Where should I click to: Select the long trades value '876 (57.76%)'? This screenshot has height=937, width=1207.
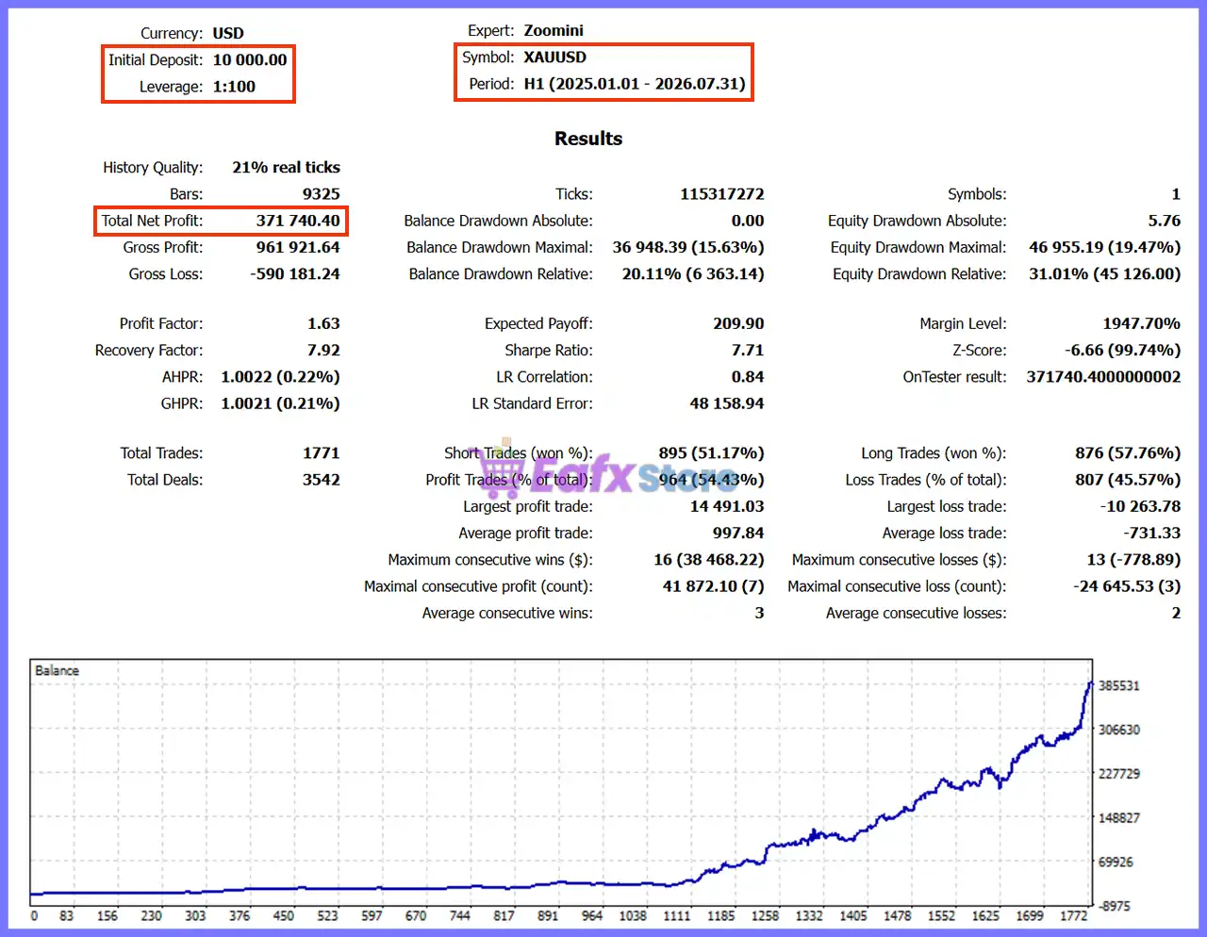pos(1128,452)
